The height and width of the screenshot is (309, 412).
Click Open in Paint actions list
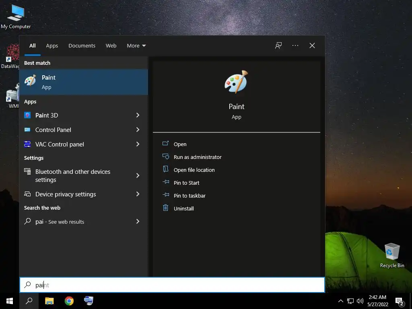coord(180,144)
